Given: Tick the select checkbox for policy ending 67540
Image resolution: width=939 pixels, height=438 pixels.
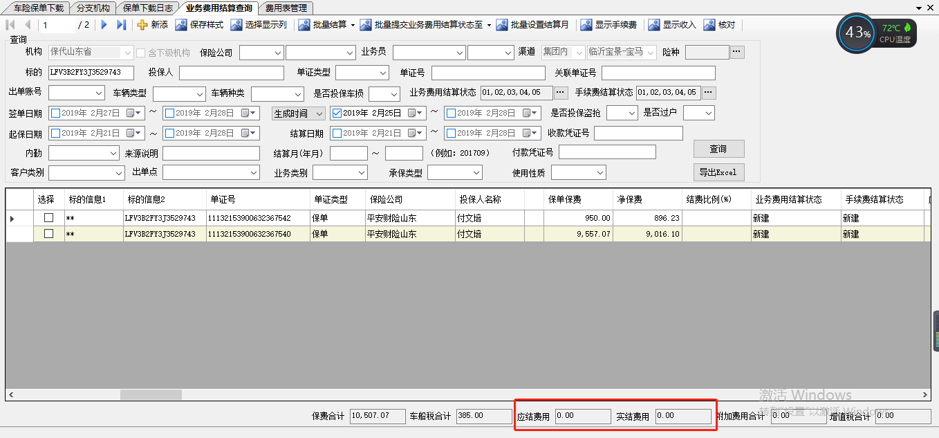Looking at the screenshot, I should point(48,234).
